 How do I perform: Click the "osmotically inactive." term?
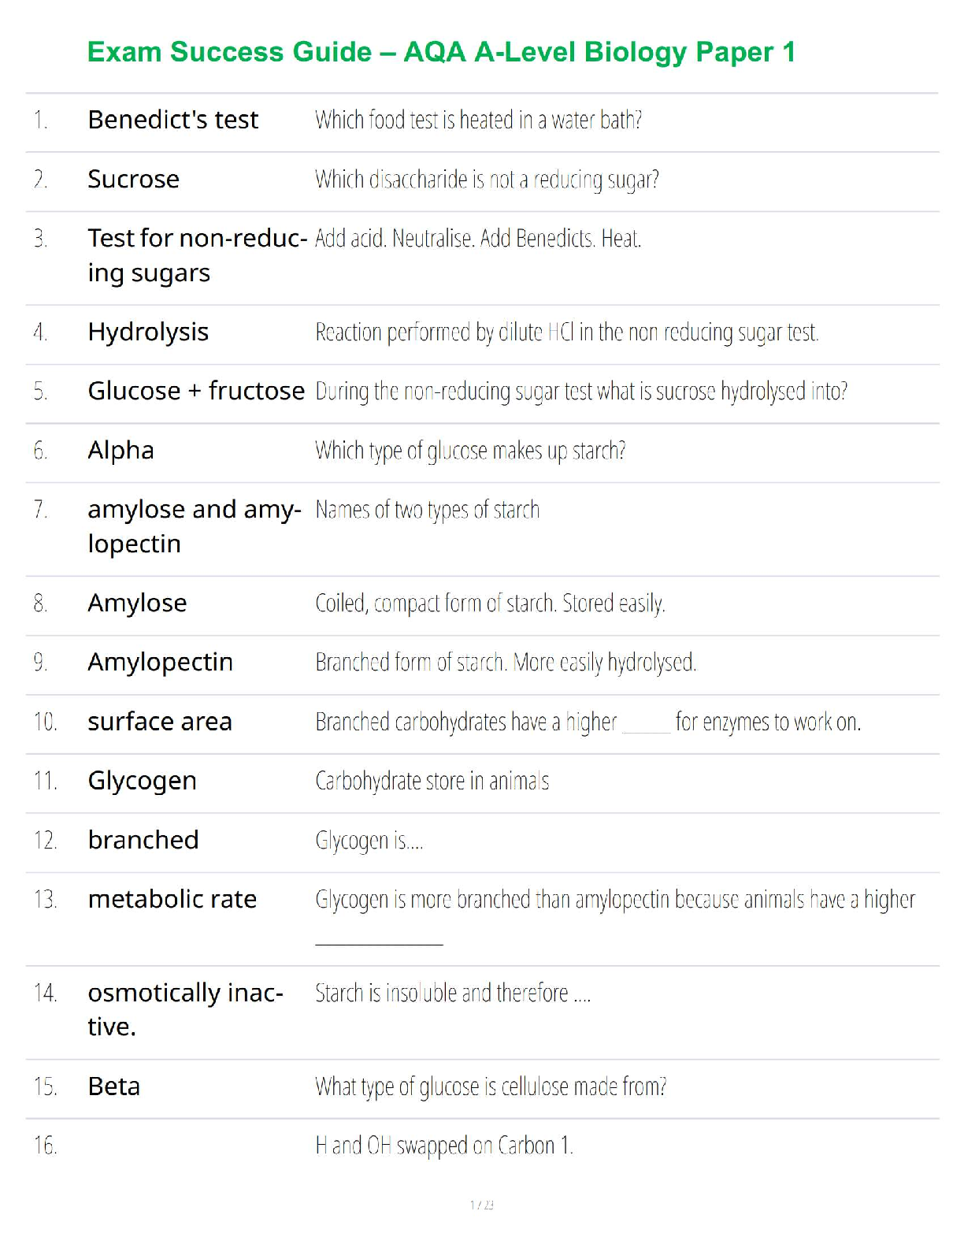point(185,1009)
